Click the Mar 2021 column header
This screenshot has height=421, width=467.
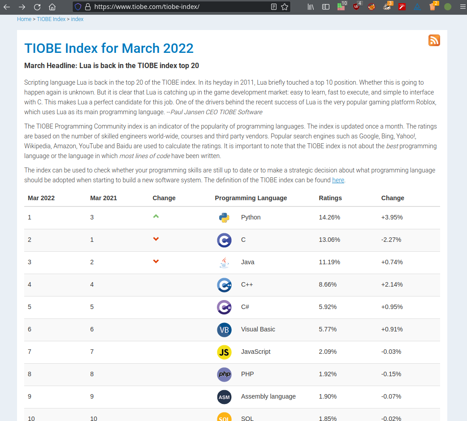click(x=104, y=198)
